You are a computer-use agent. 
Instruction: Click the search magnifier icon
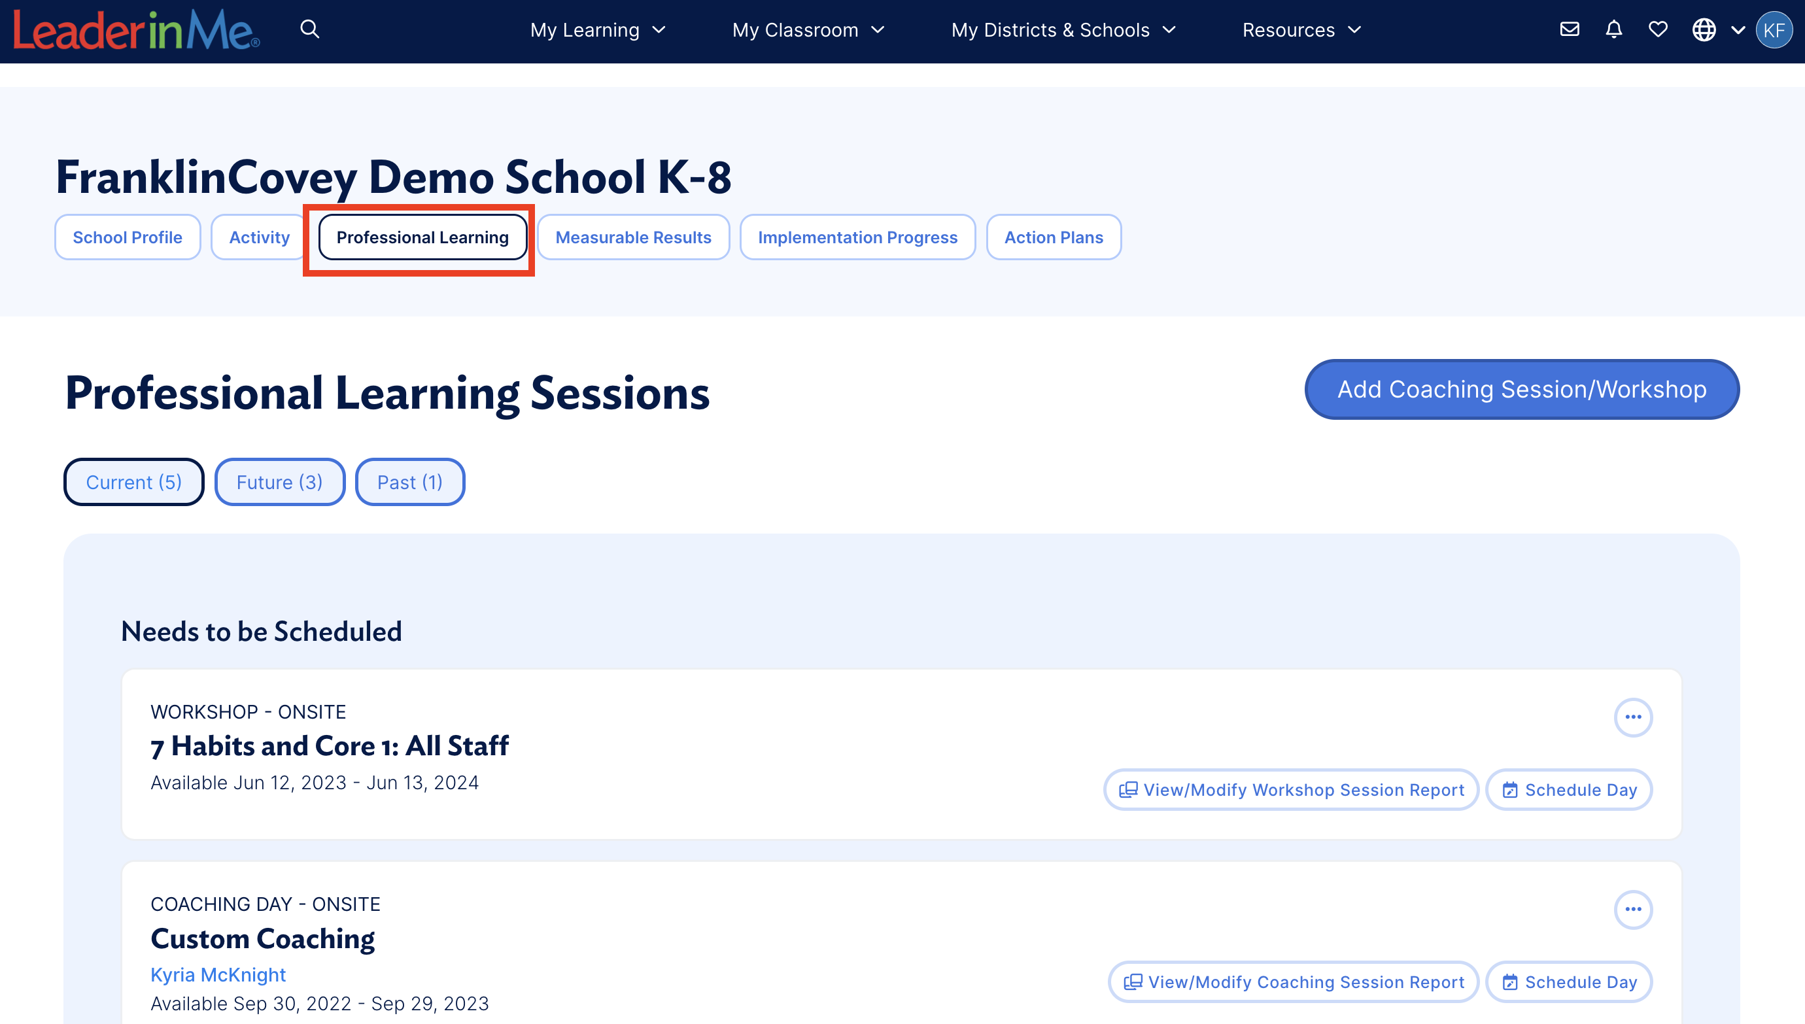click(309, 29)
